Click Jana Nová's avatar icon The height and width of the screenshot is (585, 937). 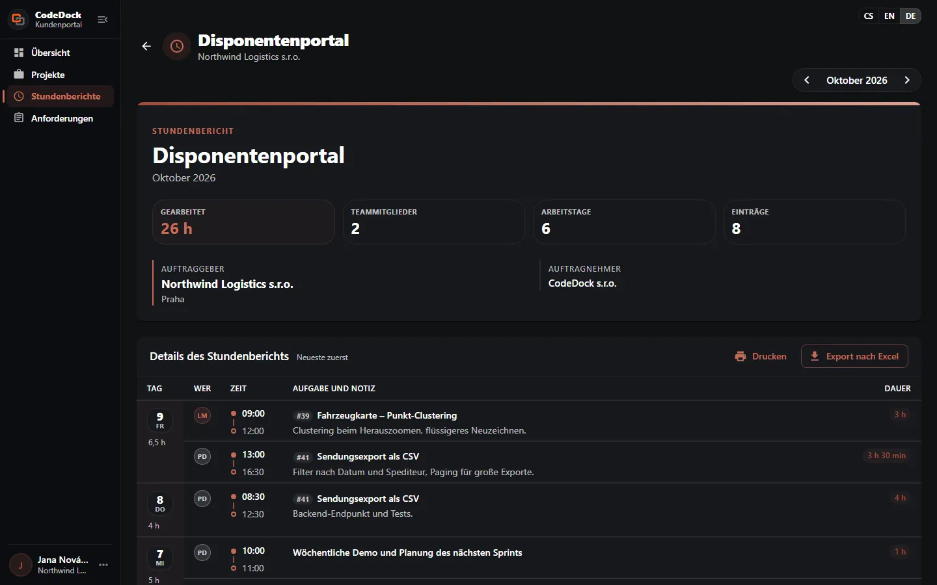[20, 565]
